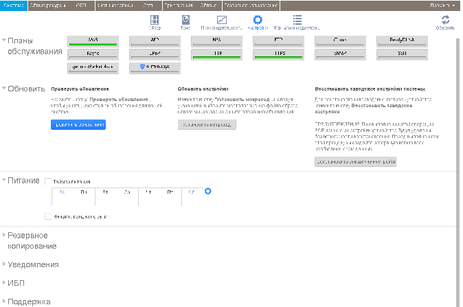This screenshot has height=307, width=463.
Task: Toggle the genie+ Marketplace service button
Action: pyautogui.click(x=93, y=68)
